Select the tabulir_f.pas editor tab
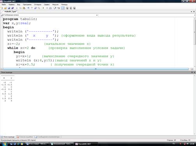This screenshot has width=196, height=146. tap(10, 12)
